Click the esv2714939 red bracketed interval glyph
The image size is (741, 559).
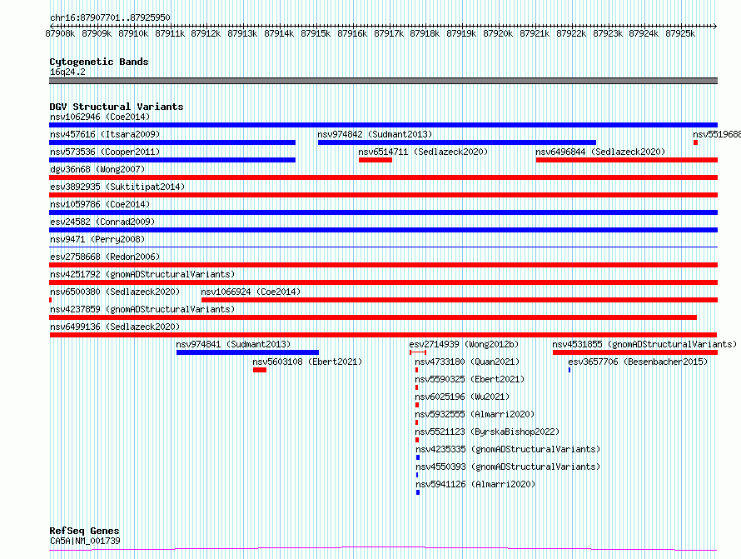(418, 352)
